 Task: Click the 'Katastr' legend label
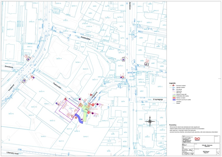[x=178, y=103]
